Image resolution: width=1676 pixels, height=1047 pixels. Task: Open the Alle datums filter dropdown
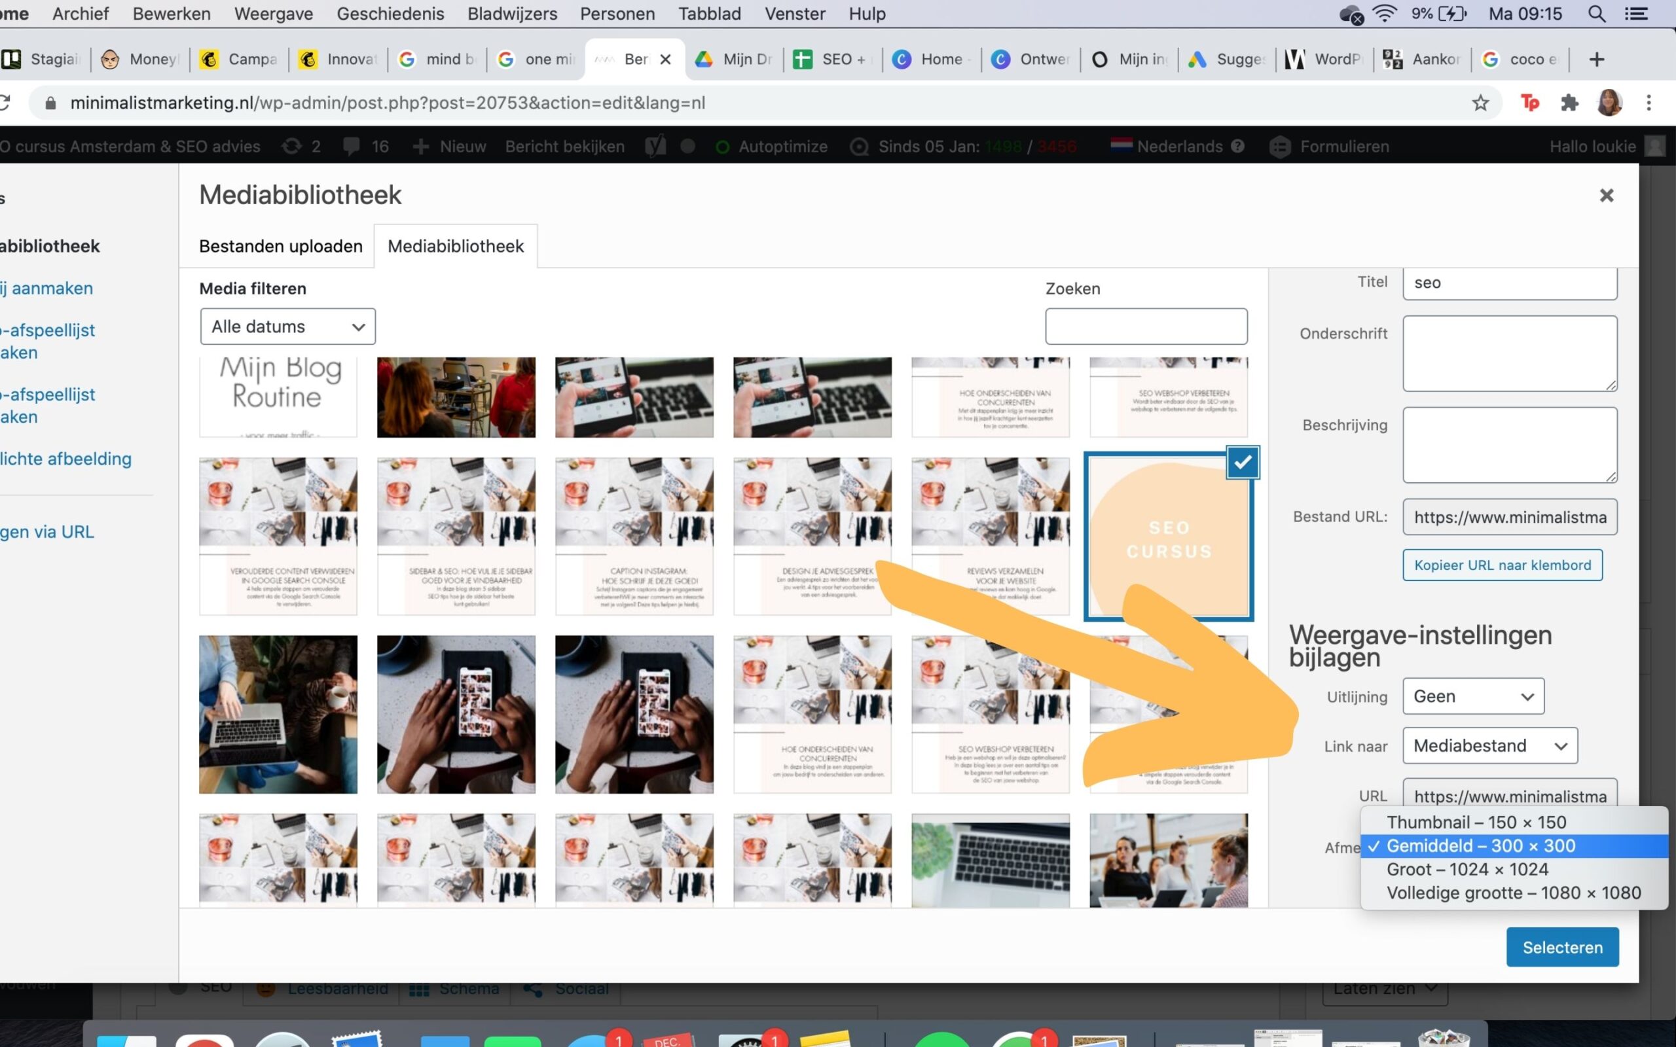(x=287, y=327)
